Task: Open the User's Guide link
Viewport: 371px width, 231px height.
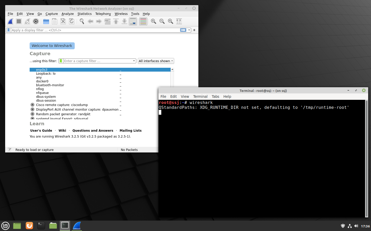Action: (41, 130)
